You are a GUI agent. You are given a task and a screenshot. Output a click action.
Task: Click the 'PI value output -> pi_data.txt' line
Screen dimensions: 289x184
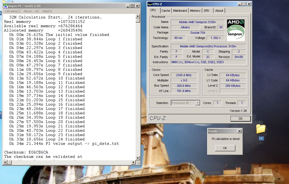[64, 144]
